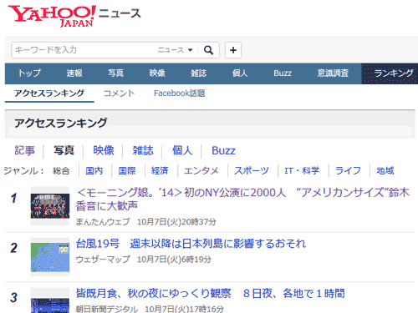Click the magnifying glass search icon
Image resolution: width=418 pixels, height=313 pixels.
[x=208, y=50]
